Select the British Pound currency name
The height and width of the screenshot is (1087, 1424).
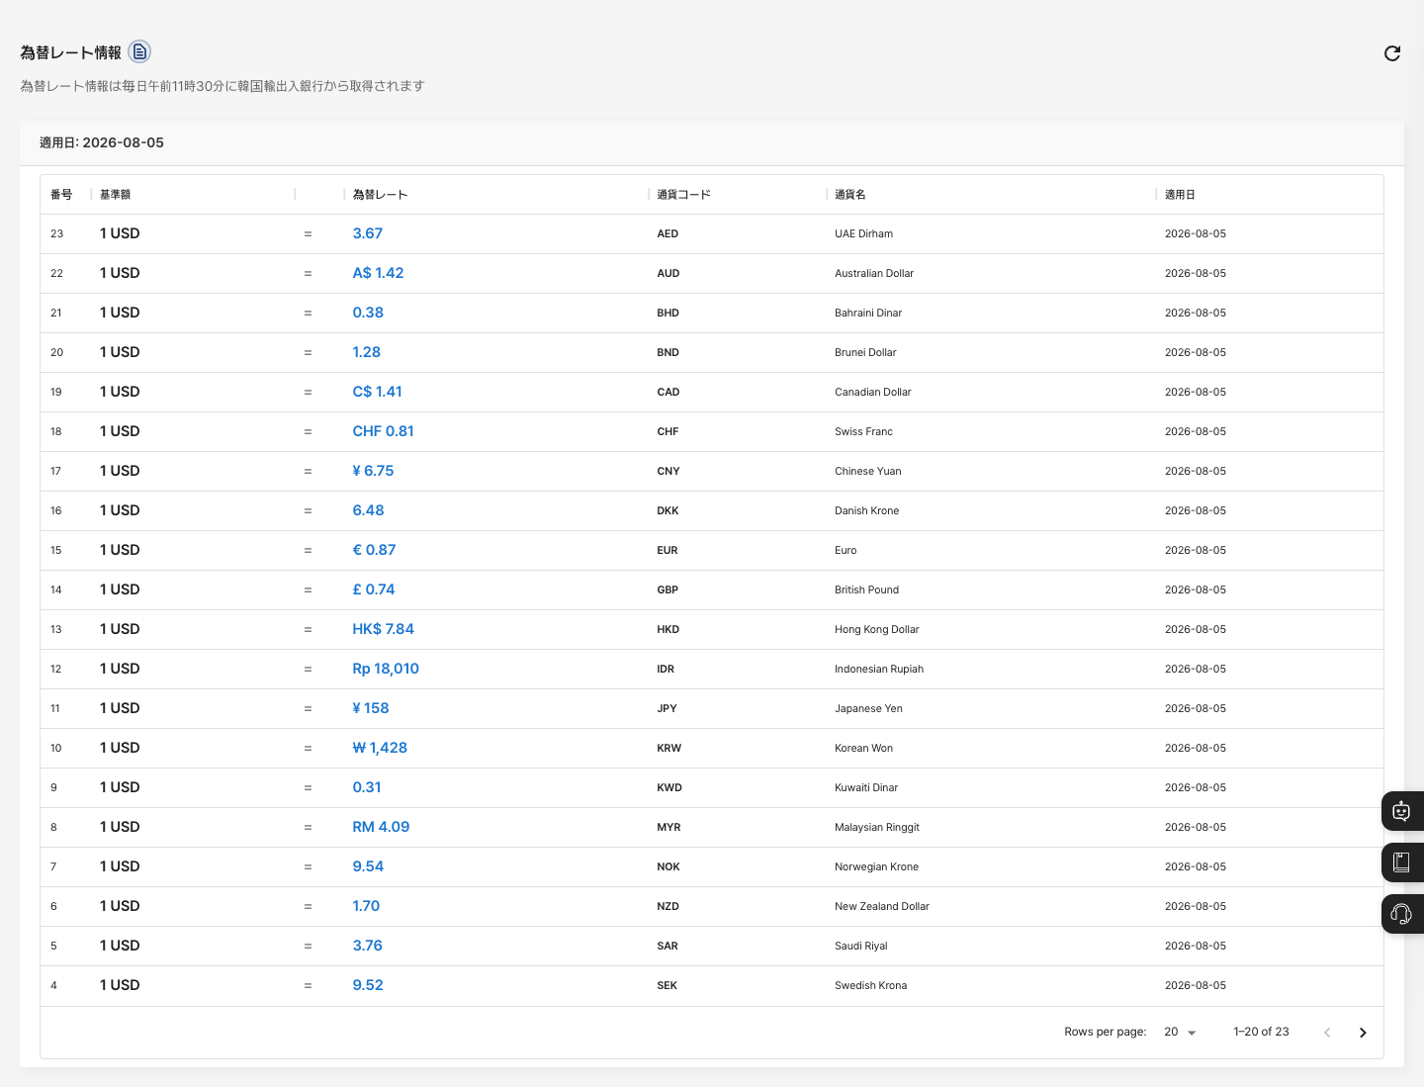pos(867,590)
